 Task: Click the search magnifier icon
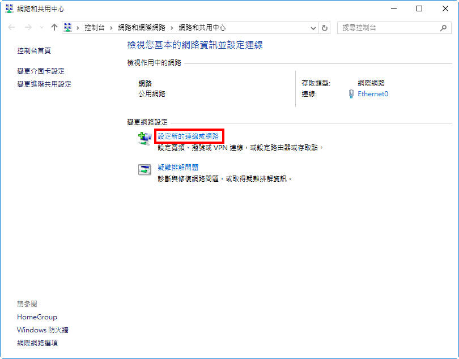[443, 28]
